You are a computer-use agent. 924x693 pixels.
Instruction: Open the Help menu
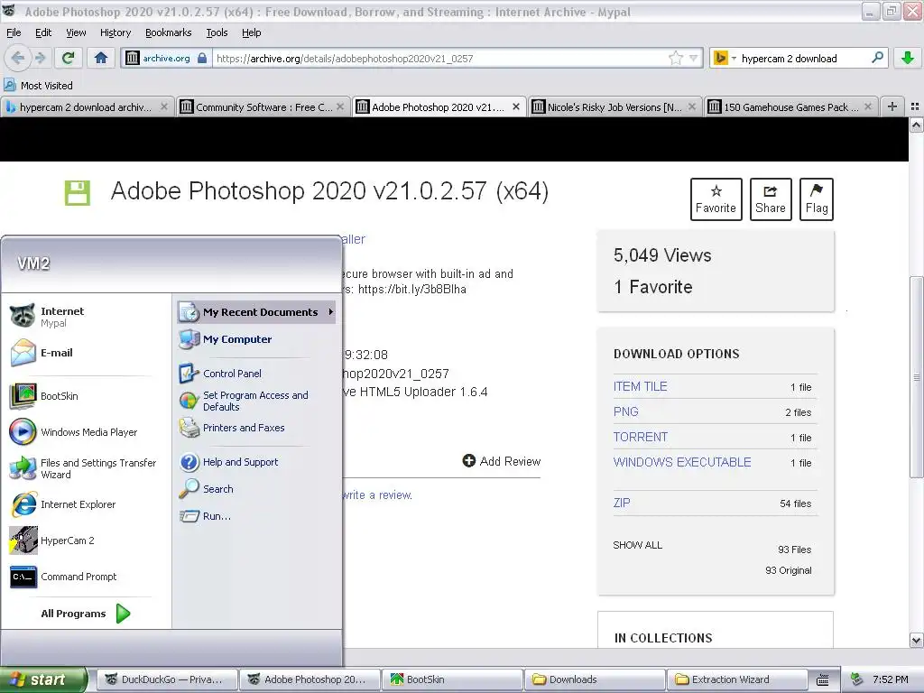click(x=251, y=32)
